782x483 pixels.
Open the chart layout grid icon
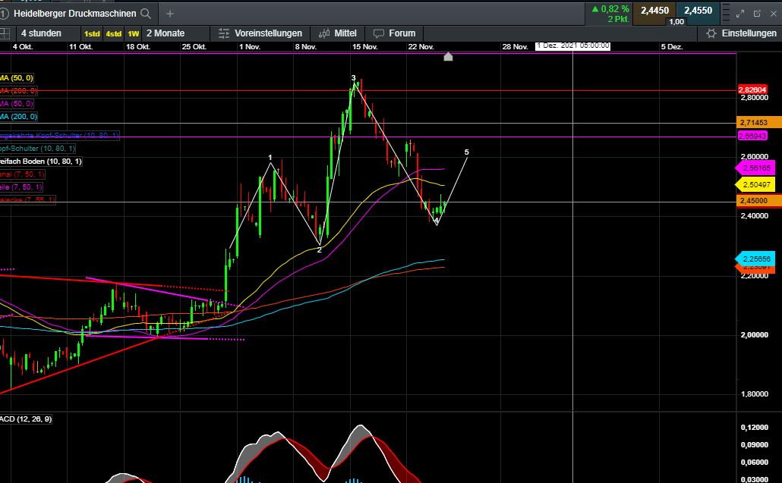click(x=5, y=33)
